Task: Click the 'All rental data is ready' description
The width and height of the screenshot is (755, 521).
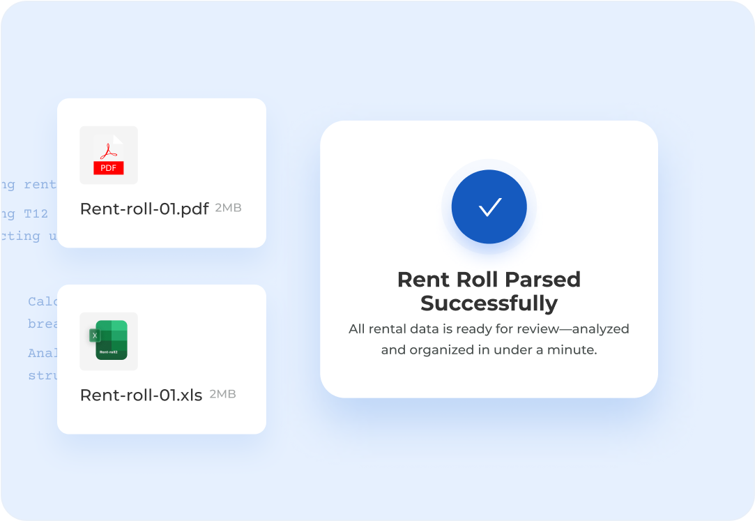Action: (489, 339)
